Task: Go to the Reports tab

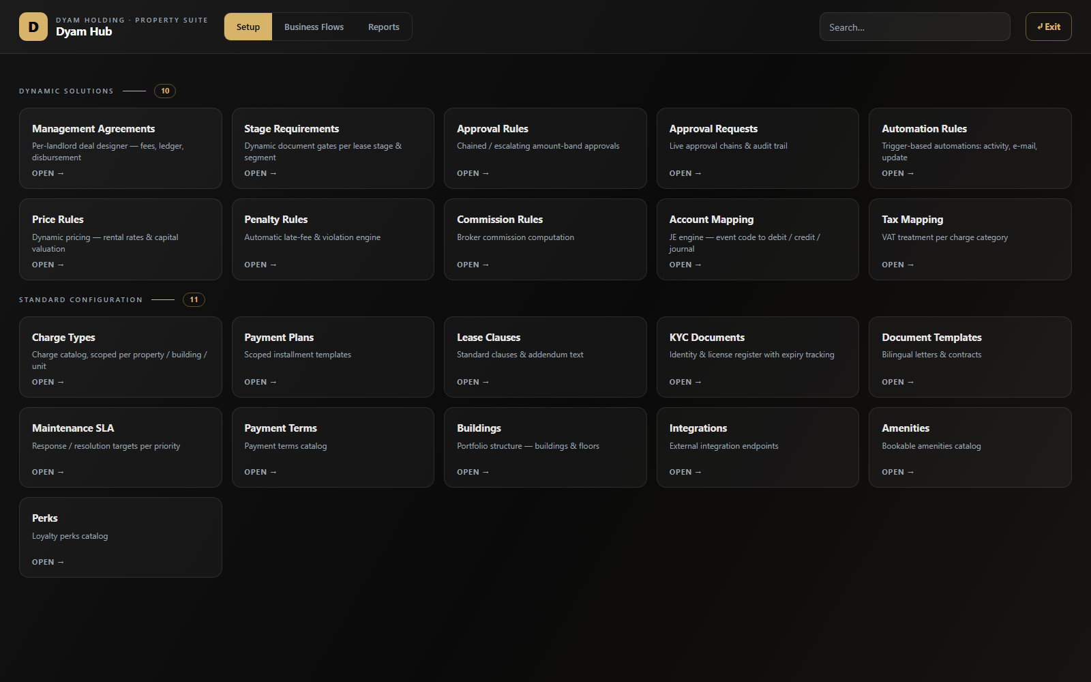Action: coord(384,27)
